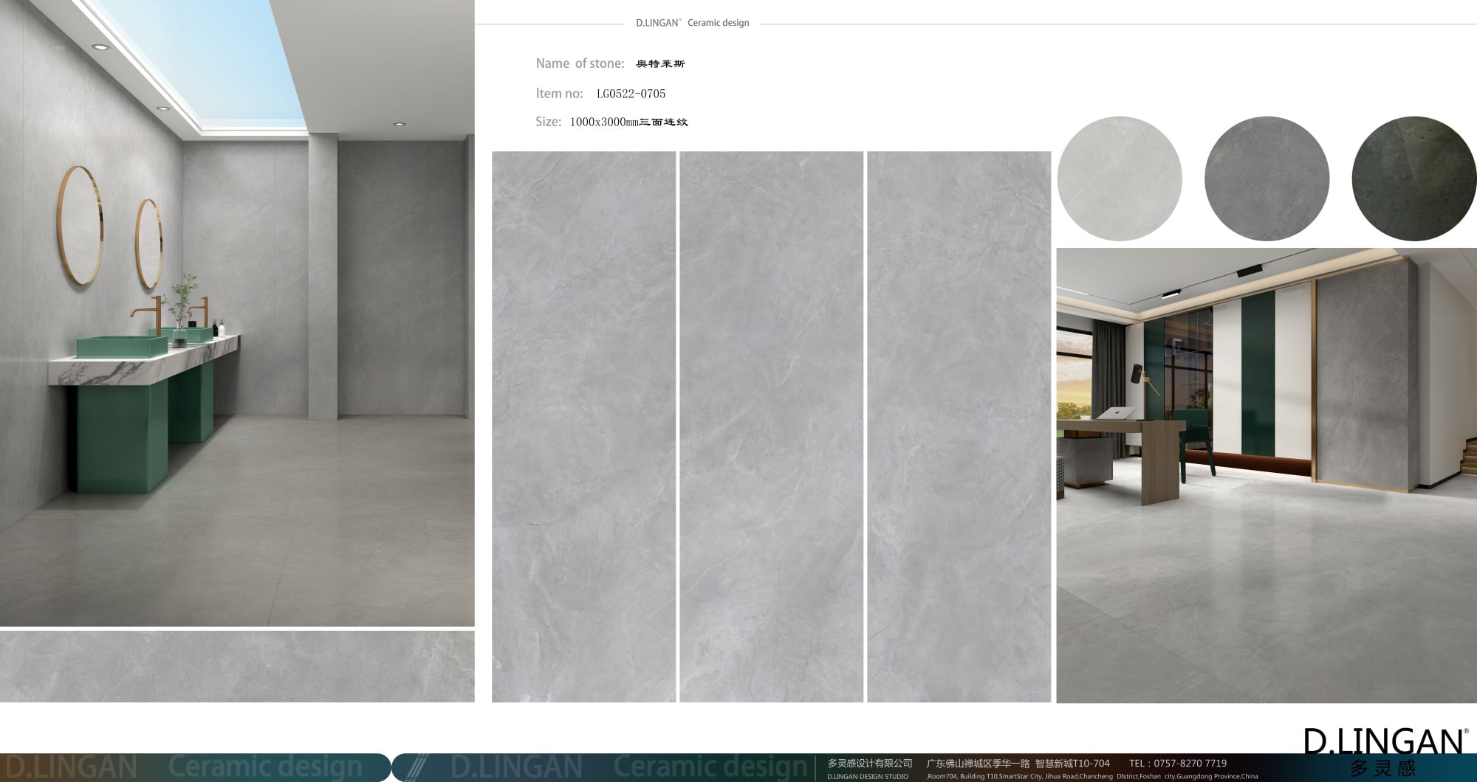The height and width of the screenshot is (782, 1477).
Task: Click the D.LINGAN Ceramic design header
Action: pyautogui.click(x=692, y=23)
